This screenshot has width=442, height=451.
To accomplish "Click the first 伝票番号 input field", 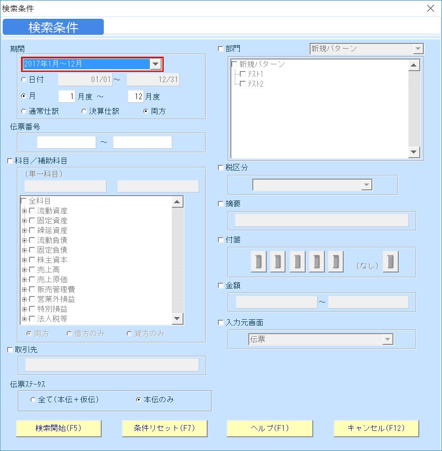I will click(x=66, y=142).
